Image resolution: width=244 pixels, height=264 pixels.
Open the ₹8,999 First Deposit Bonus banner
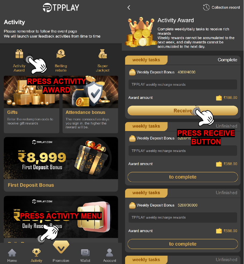coord(61,164)
